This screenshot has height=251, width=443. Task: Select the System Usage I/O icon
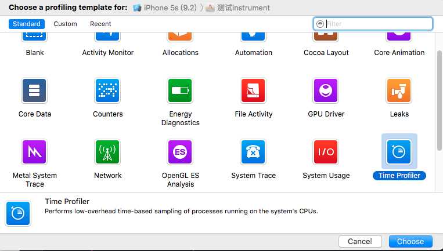click(326, 152)
